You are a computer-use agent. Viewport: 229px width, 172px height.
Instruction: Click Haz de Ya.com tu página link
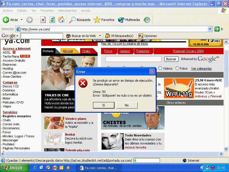[125, 44]
